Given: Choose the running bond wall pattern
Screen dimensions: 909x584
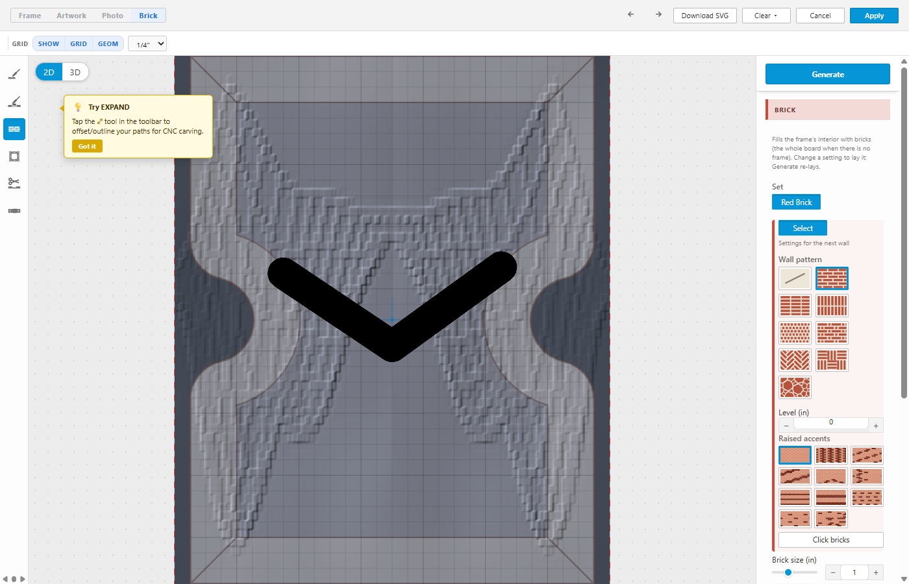Looking at the screenshot, I should click(x=832, y=278).
